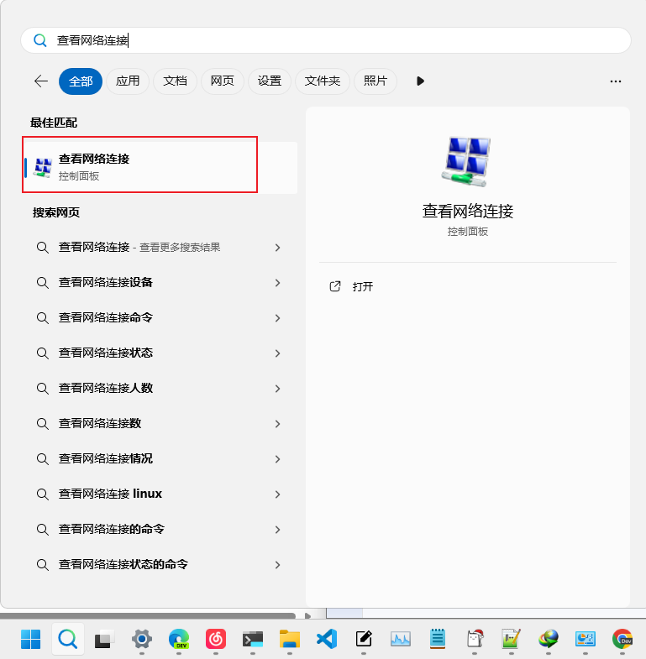The width and height of the screenshot is (646, 659).
Task: Click the search icon beside 查看网络连接 linux
Action: pos(42,494)
